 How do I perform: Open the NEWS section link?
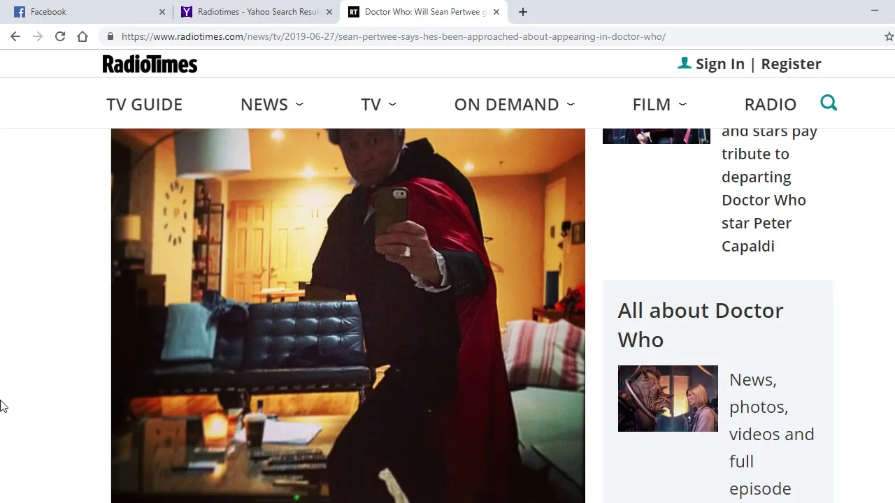pos(264,104)
